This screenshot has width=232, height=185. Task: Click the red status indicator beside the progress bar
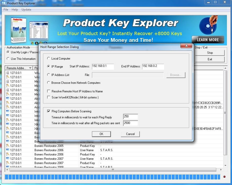point(224,177)
